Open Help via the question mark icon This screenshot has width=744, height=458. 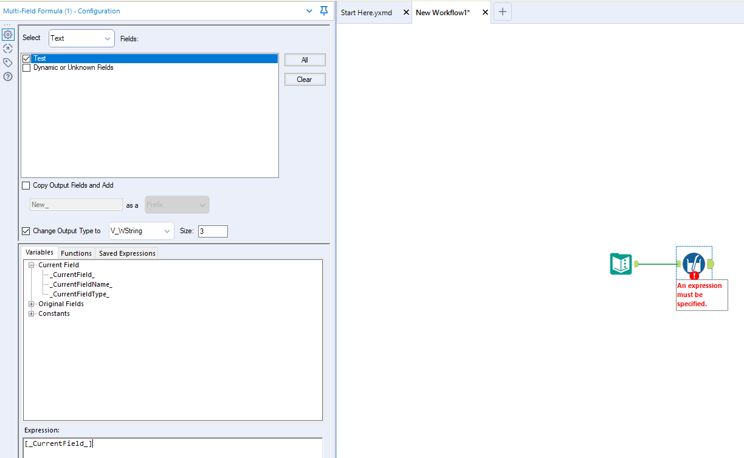[8, 77]
